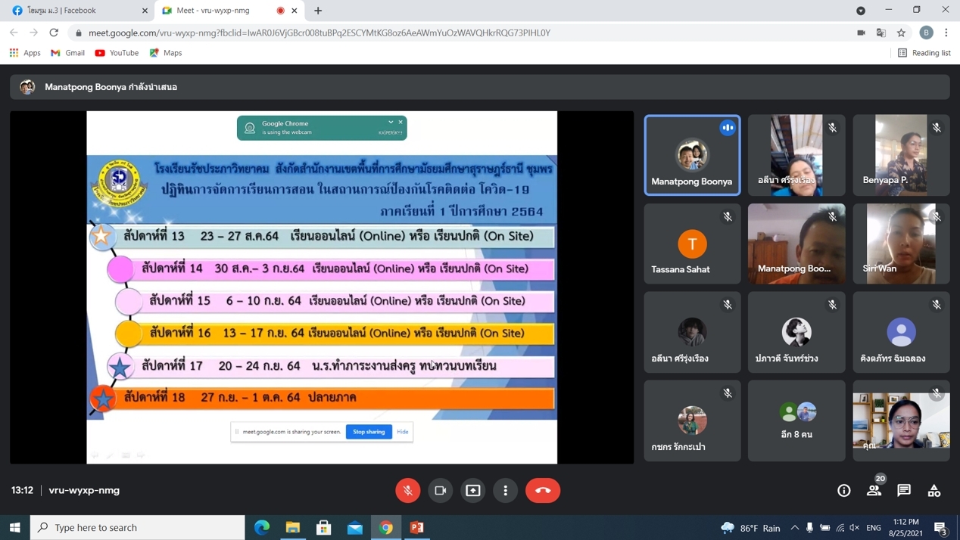
Task: Open meeting details info icon
Action: tap(843, 490)
